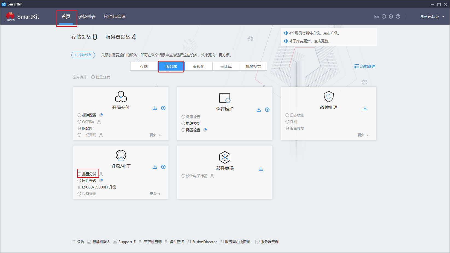
Task: Click upgrade arrow icon on 升级/补丁 card
Action: click(x=163, y=167)
